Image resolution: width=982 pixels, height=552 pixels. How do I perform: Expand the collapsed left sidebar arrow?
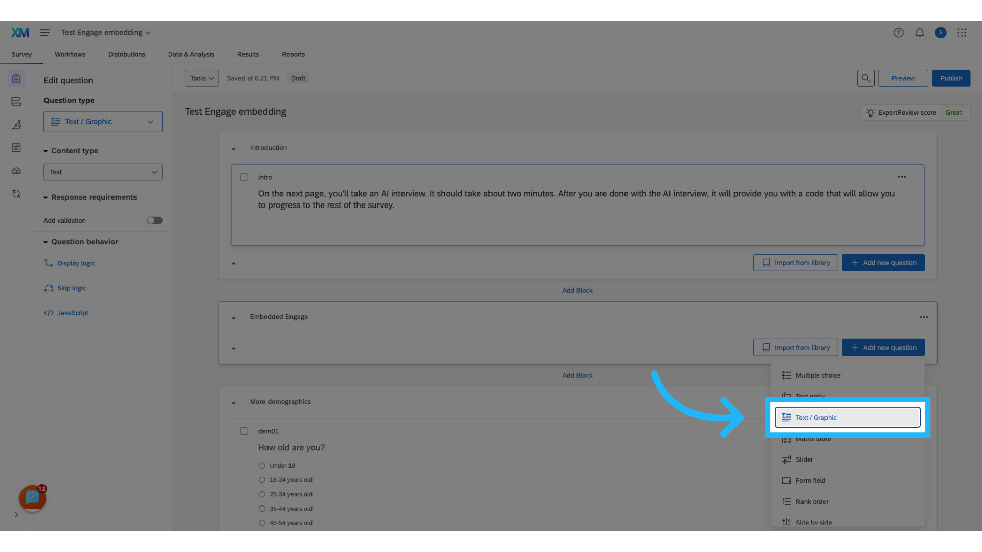tap(16, 515)
